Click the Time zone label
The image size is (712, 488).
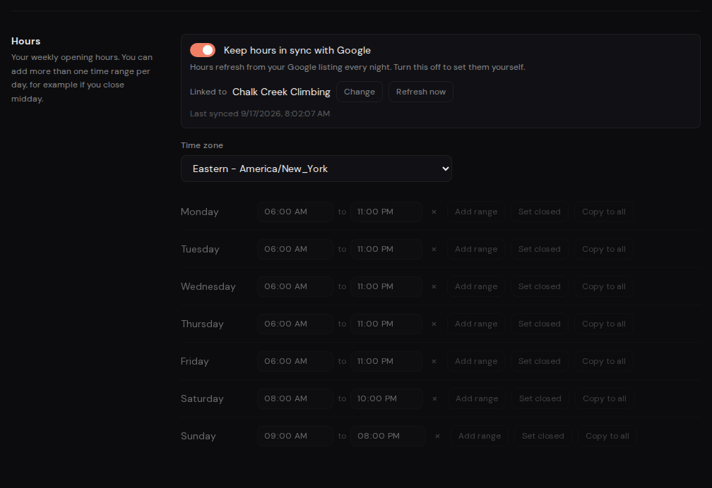(x=202, y=145)
